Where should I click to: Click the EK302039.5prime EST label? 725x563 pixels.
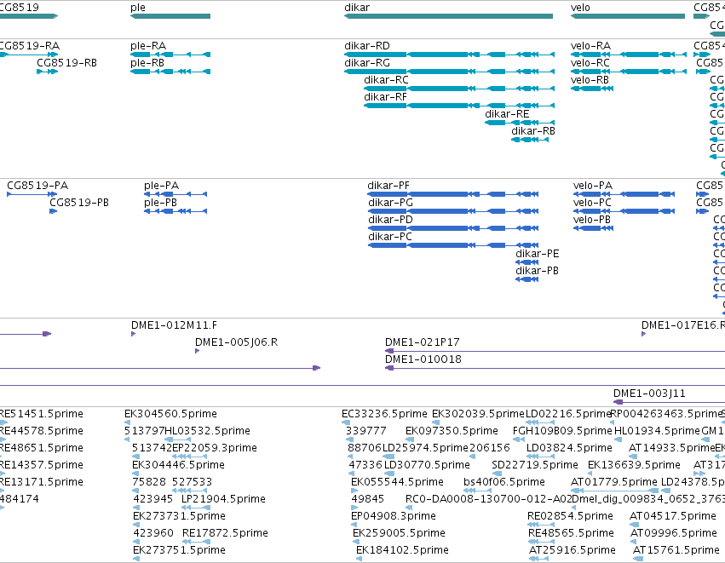(x=478, y=414)
